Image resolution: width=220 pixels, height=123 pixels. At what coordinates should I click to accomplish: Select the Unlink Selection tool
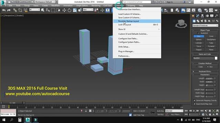(20, 10)
